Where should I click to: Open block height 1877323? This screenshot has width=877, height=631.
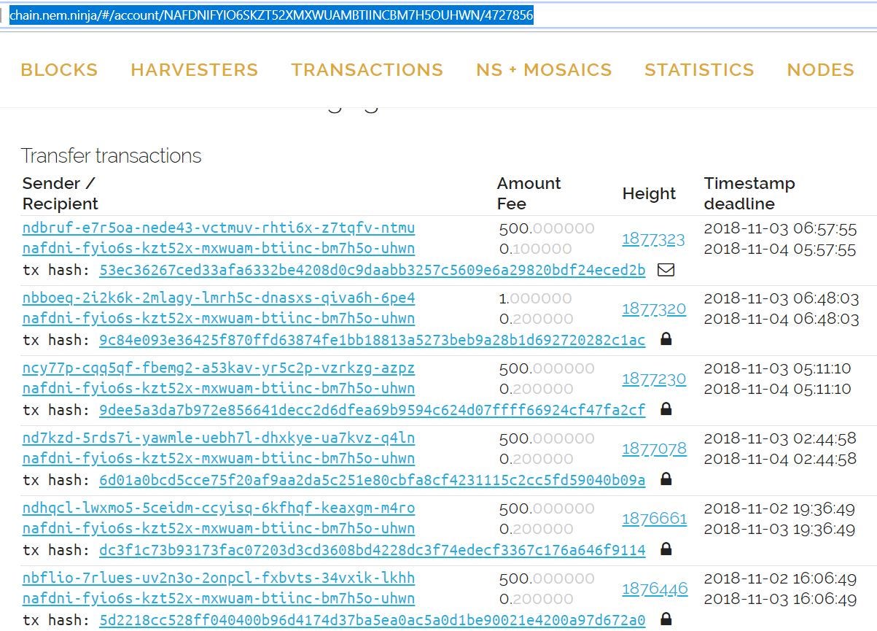point(654,239)
